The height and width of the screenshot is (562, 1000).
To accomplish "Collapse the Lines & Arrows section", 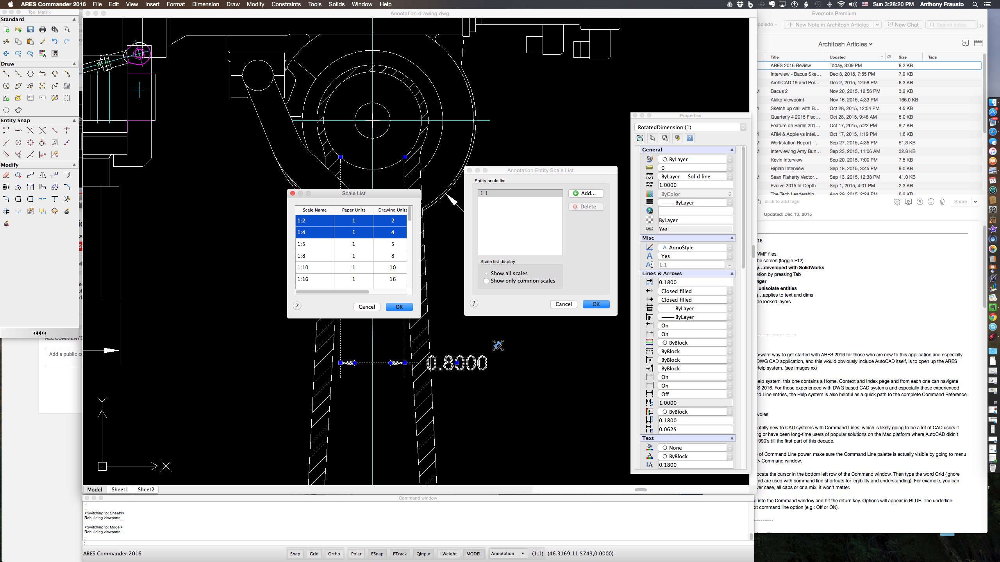I will coord(732,274).
